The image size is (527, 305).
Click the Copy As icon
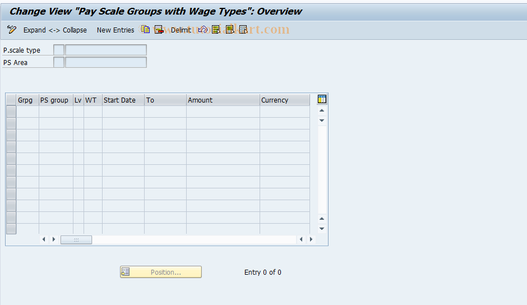pos(145,30)
